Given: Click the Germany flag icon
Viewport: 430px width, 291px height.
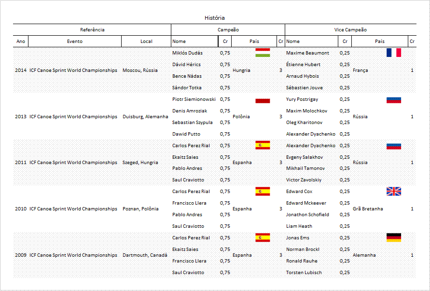Looking at the screenshot, I should coord(393,237).
